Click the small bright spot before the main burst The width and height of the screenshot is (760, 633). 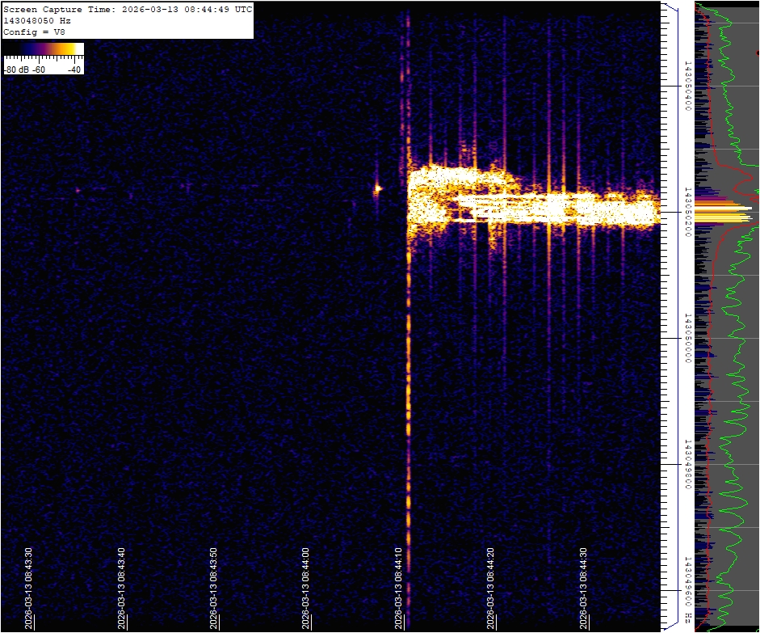(x=376, y=189)
